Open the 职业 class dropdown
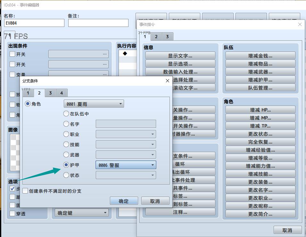Image resolution: width=306 pixels, height=237 pixels. coord(126,134)
